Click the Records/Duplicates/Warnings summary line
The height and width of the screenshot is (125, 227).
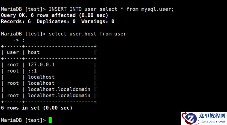tap(58, 21)
